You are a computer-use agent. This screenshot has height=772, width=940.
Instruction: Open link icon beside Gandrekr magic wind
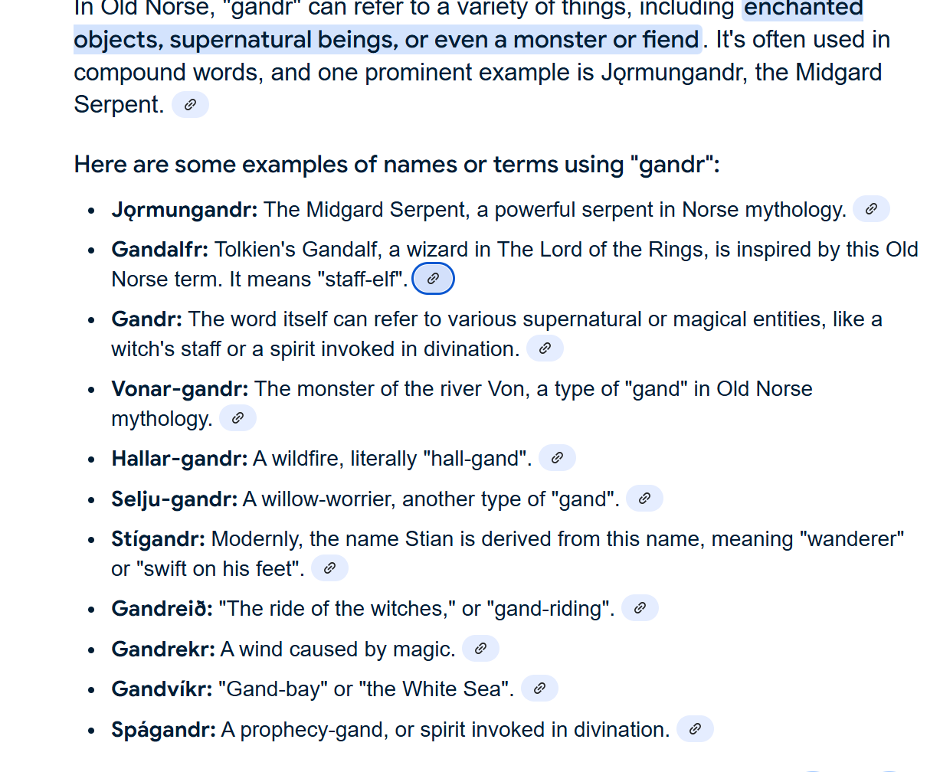[x=480, y=649]
